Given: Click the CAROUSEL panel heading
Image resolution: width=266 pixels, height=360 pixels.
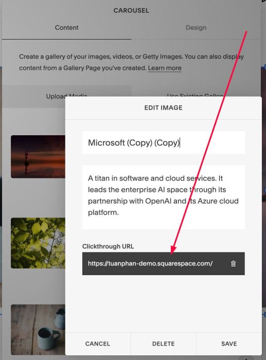Looking at the screenshot, I should pyautogui.click(x=131, y=10).
